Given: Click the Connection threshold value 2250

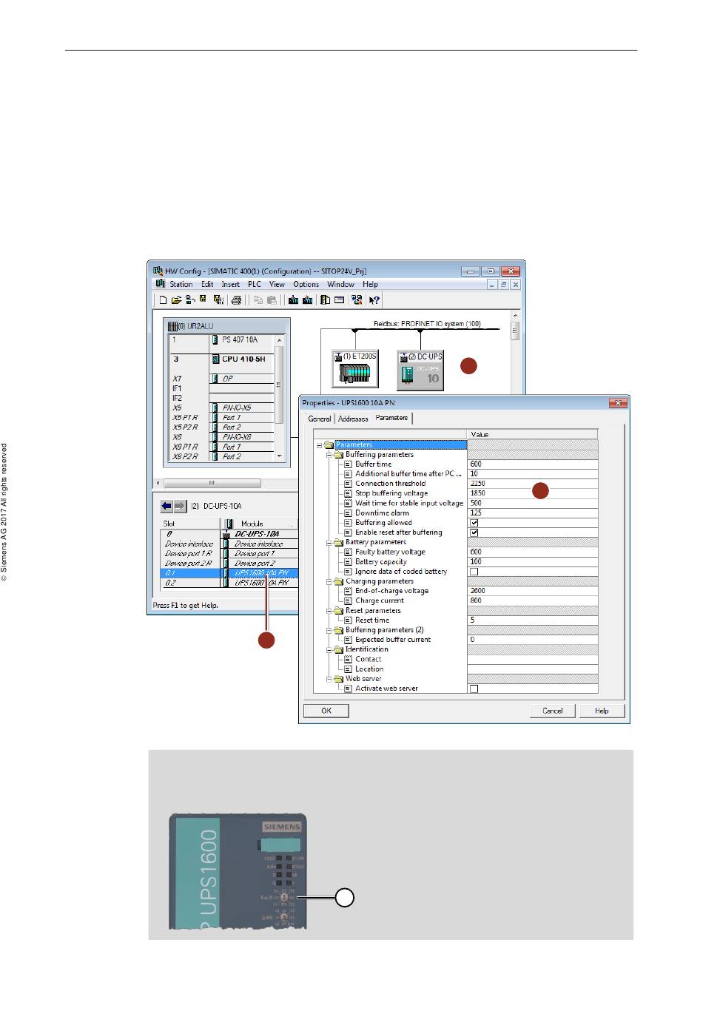Looking at the screenshot, I should pos(532,484).
